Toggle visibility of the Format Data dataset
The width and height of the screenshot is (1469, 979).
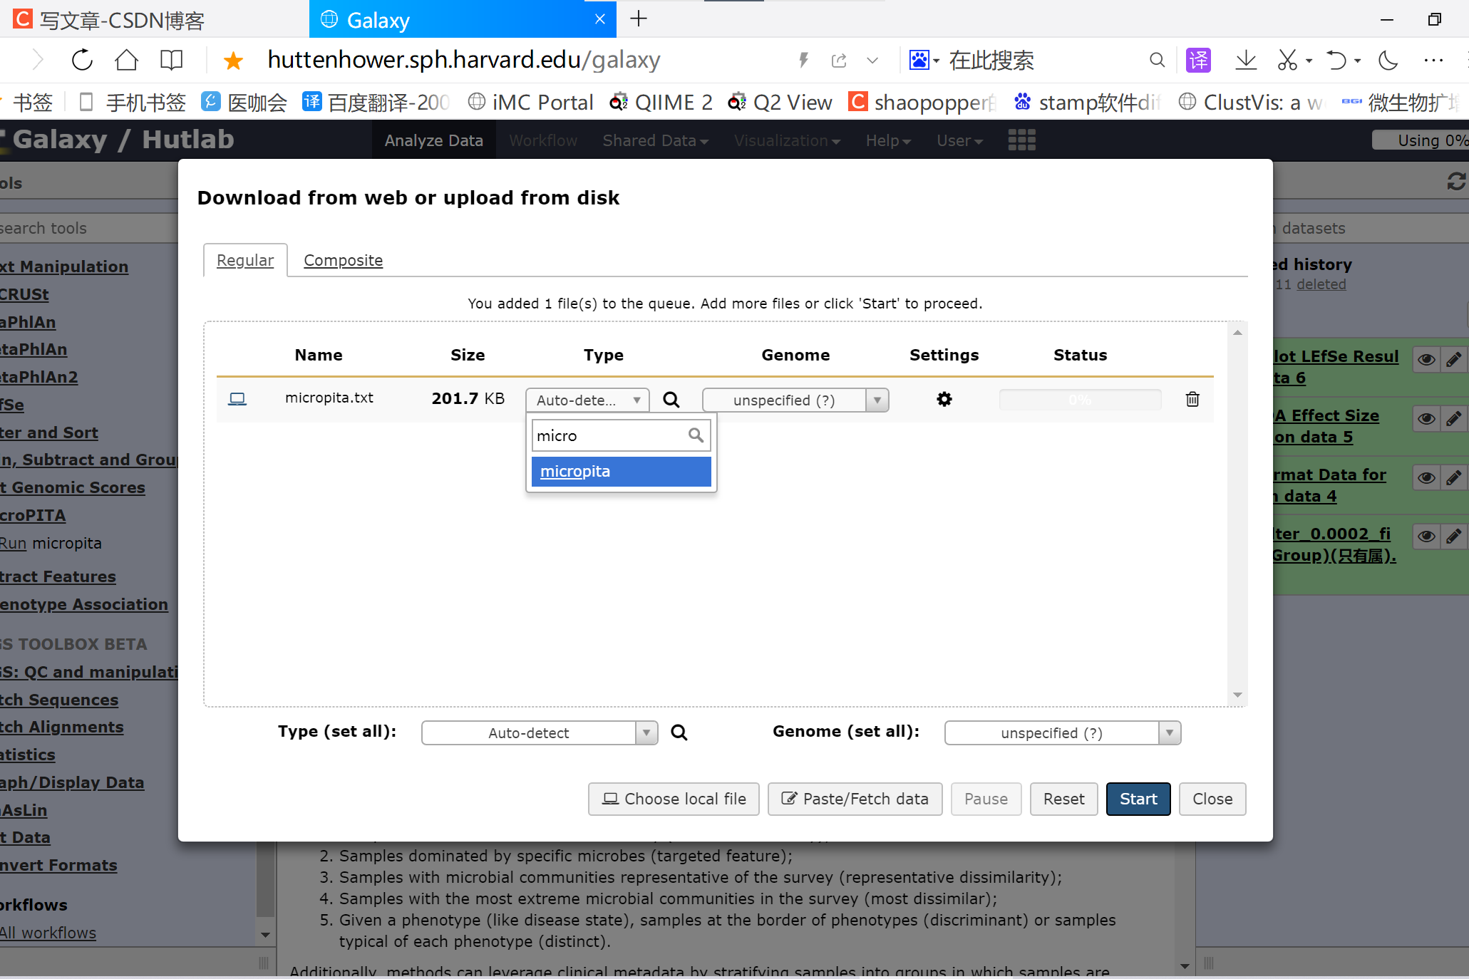(1426, 477)
